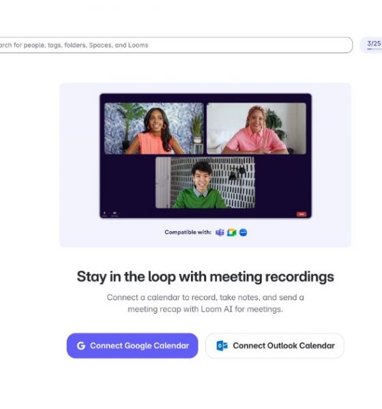Focus the search for people, tags, folders field
This screenshot has height=409, width=382.
coord(175,45)
